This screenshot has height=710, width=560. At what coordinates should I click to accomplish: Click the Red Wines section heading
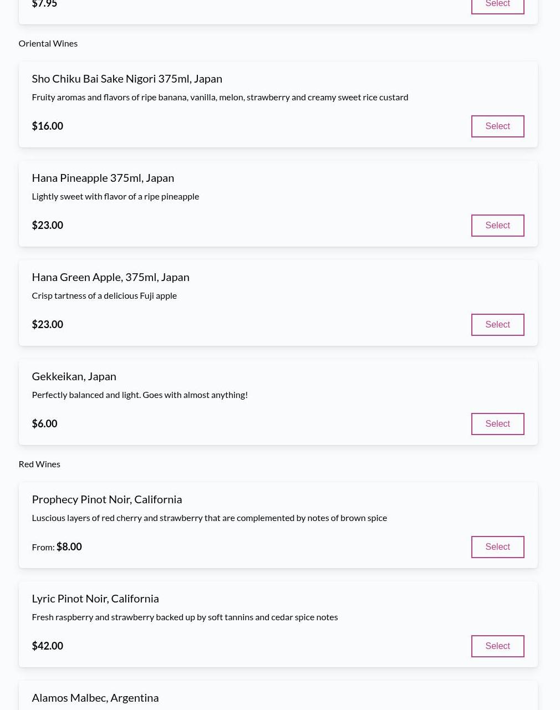point(39,464)
